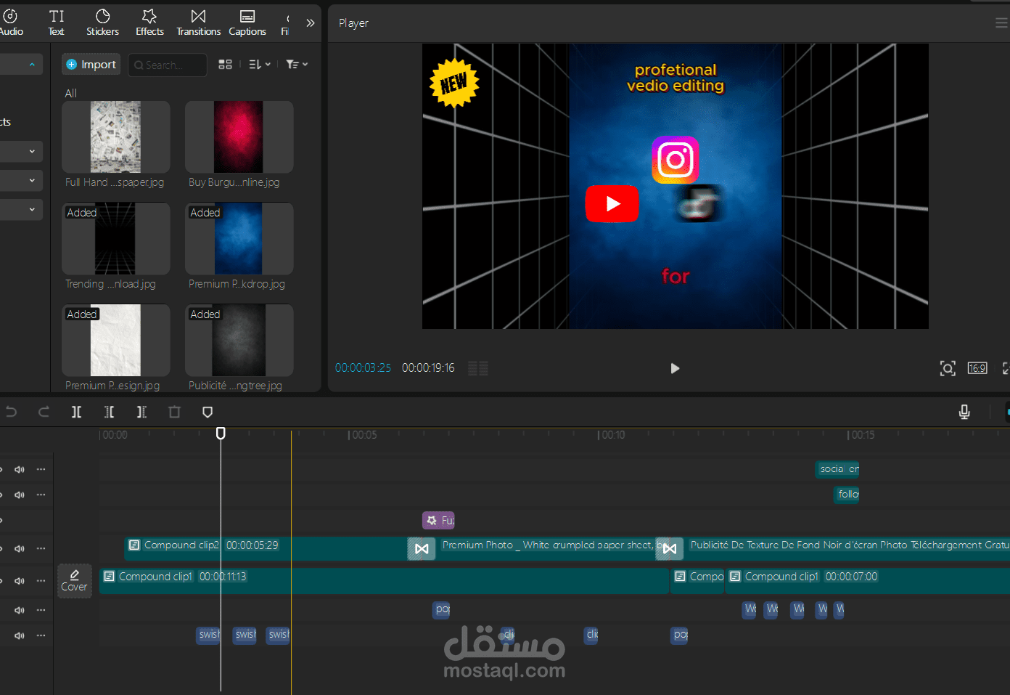The width and height of the screenshot is (1010, 695).
Task: Click the media Search field
Action: point(168,65)
